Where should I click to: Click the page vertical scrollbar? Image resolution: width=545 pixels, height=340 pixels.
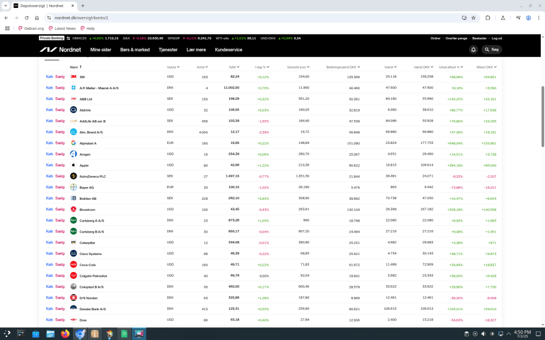[x=542, y=117]
